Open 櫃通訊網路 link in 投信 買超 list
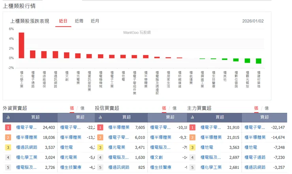 click(x=119, y=167)
